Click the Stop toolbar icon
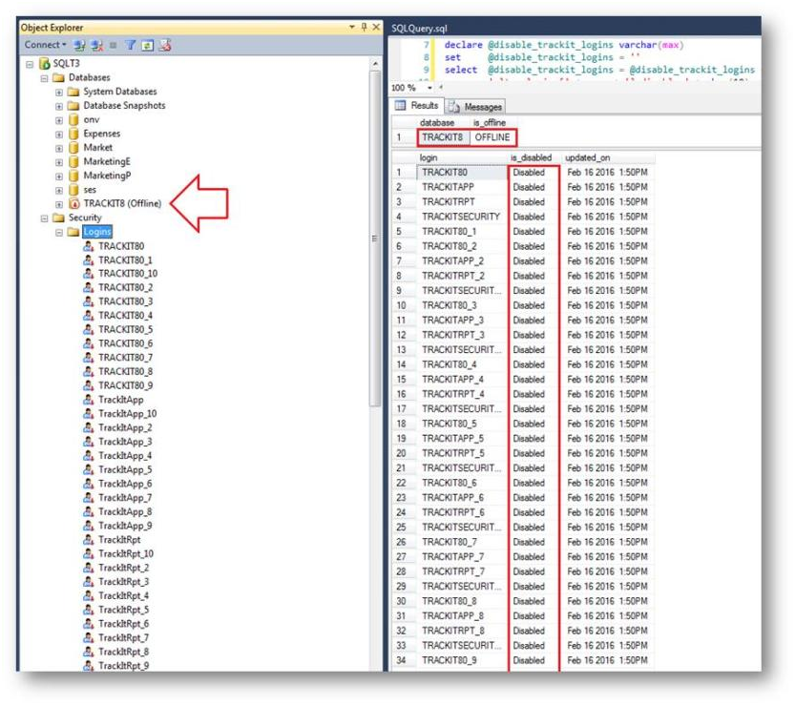 [113, 45]
